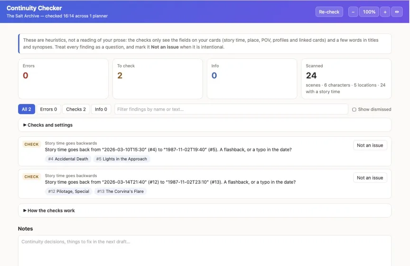
Task: Click the Continuity Checker title
Action: [34, 8]
